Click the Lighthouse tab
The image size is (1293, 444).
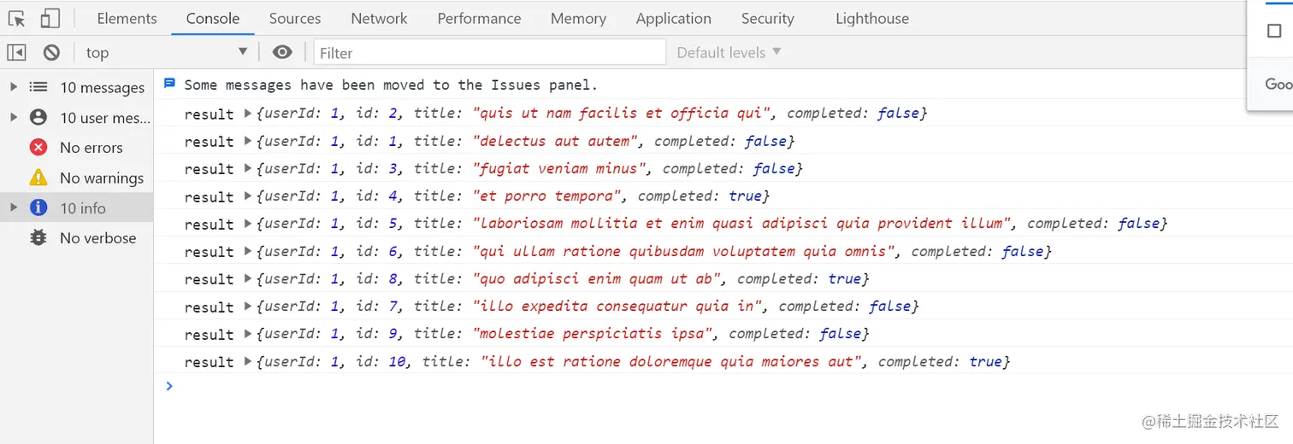tap(871, 18)
